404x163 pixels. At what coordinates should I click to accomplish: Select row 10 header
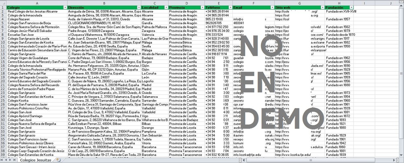click(x=3, y=42)
